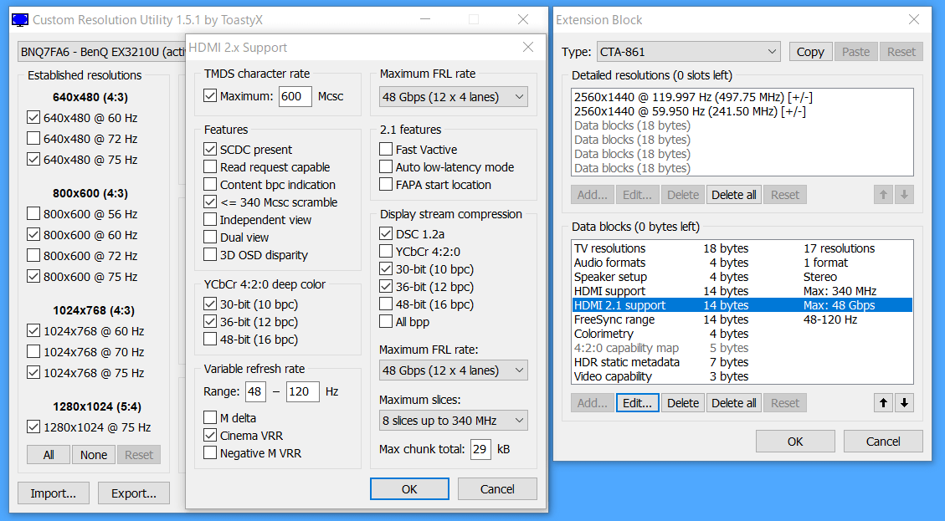
Task: Toggle TMDS character rate Maximum checkbox
Action: click(210, 96)
